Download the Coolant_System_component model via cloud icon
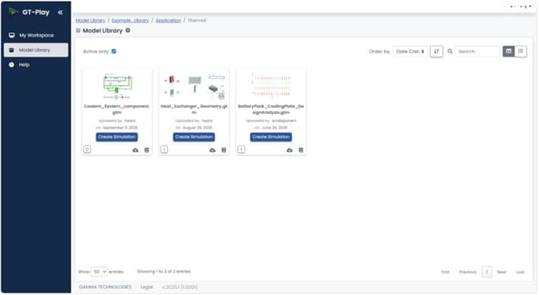Screen dimensions: 539x295 coord(135,151)
